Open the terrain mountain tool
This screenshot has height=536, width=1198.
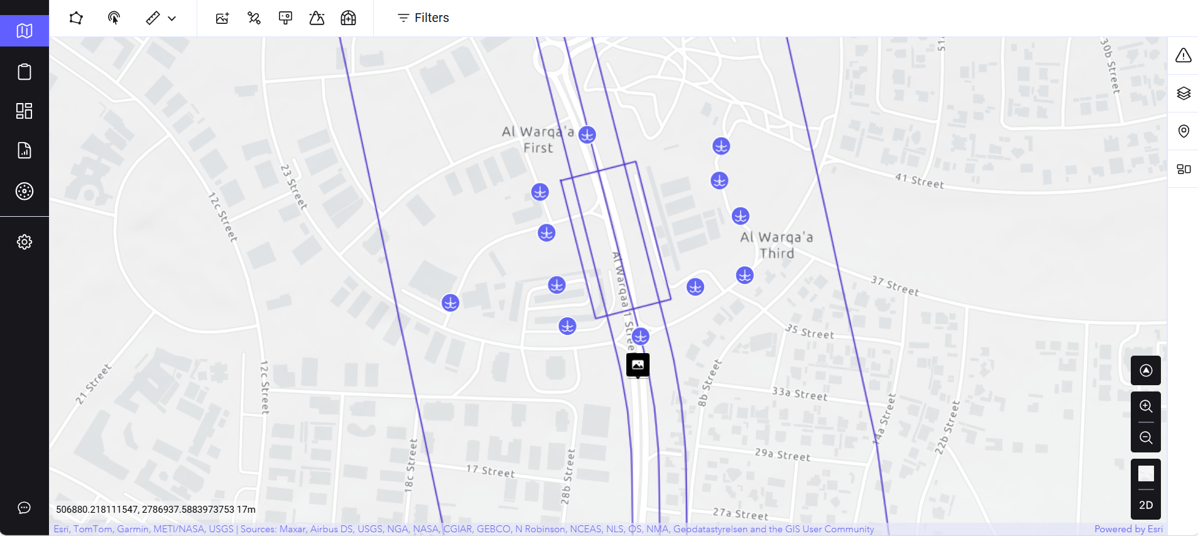point(317,18)
